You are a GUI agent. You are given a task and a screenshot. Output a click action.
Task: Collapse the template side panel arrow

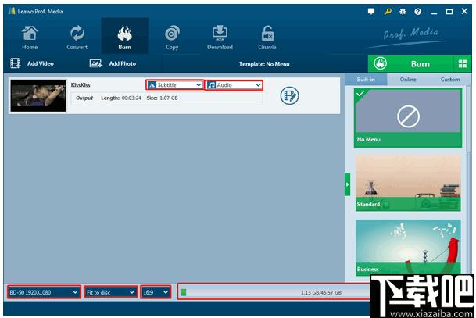(x=347, y=184)
